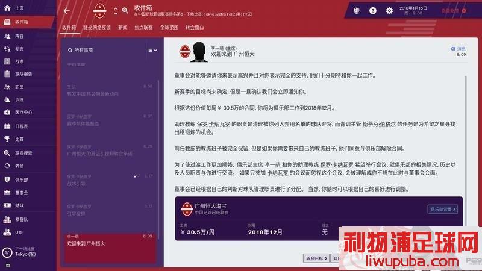Click the back arrow in header

point(67,11)
